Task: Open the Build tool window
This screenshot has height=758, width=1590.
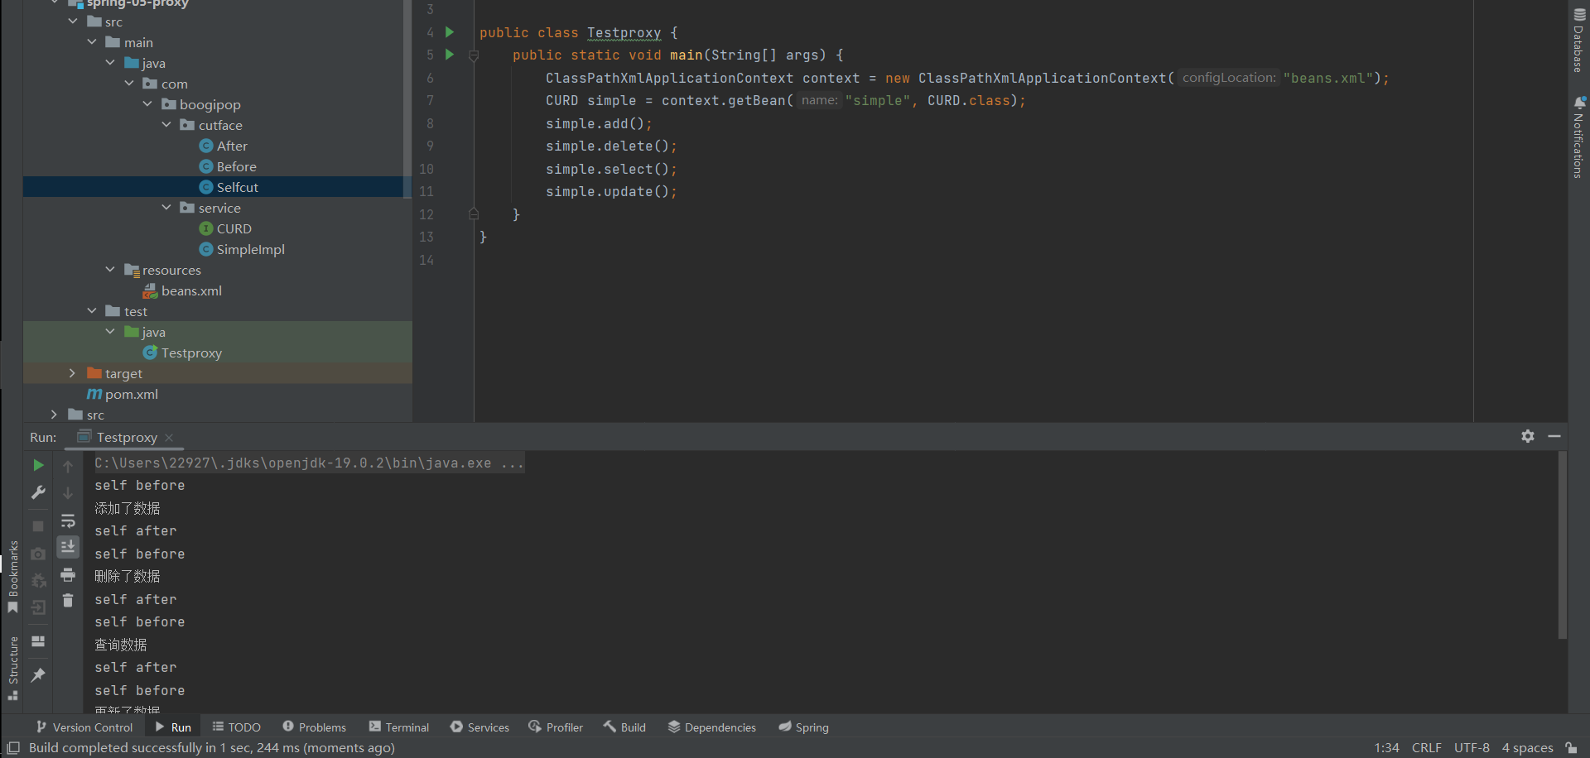Action: point(625,727)
